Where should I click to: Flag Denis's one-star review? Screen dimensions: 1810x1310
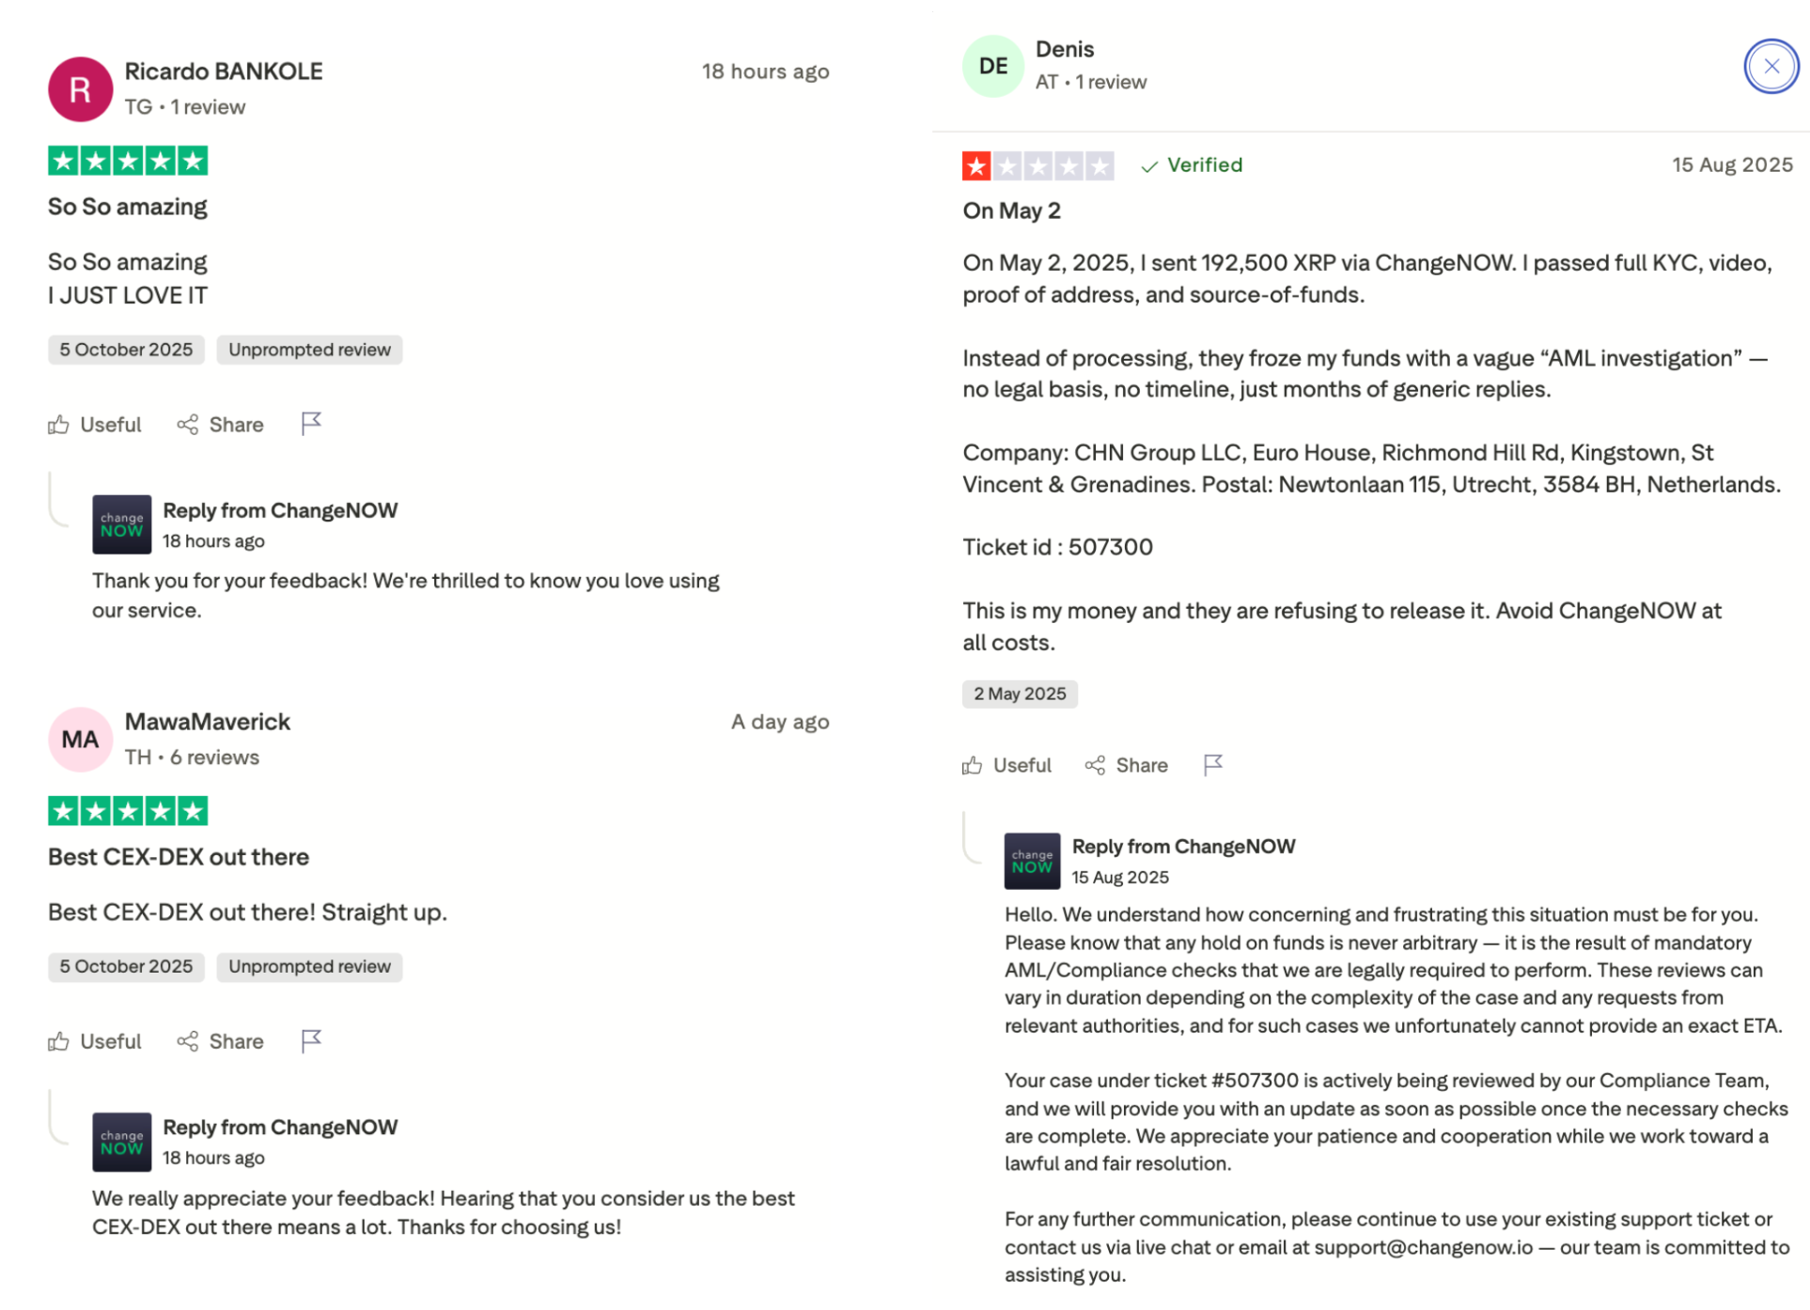coord(1212,765)
